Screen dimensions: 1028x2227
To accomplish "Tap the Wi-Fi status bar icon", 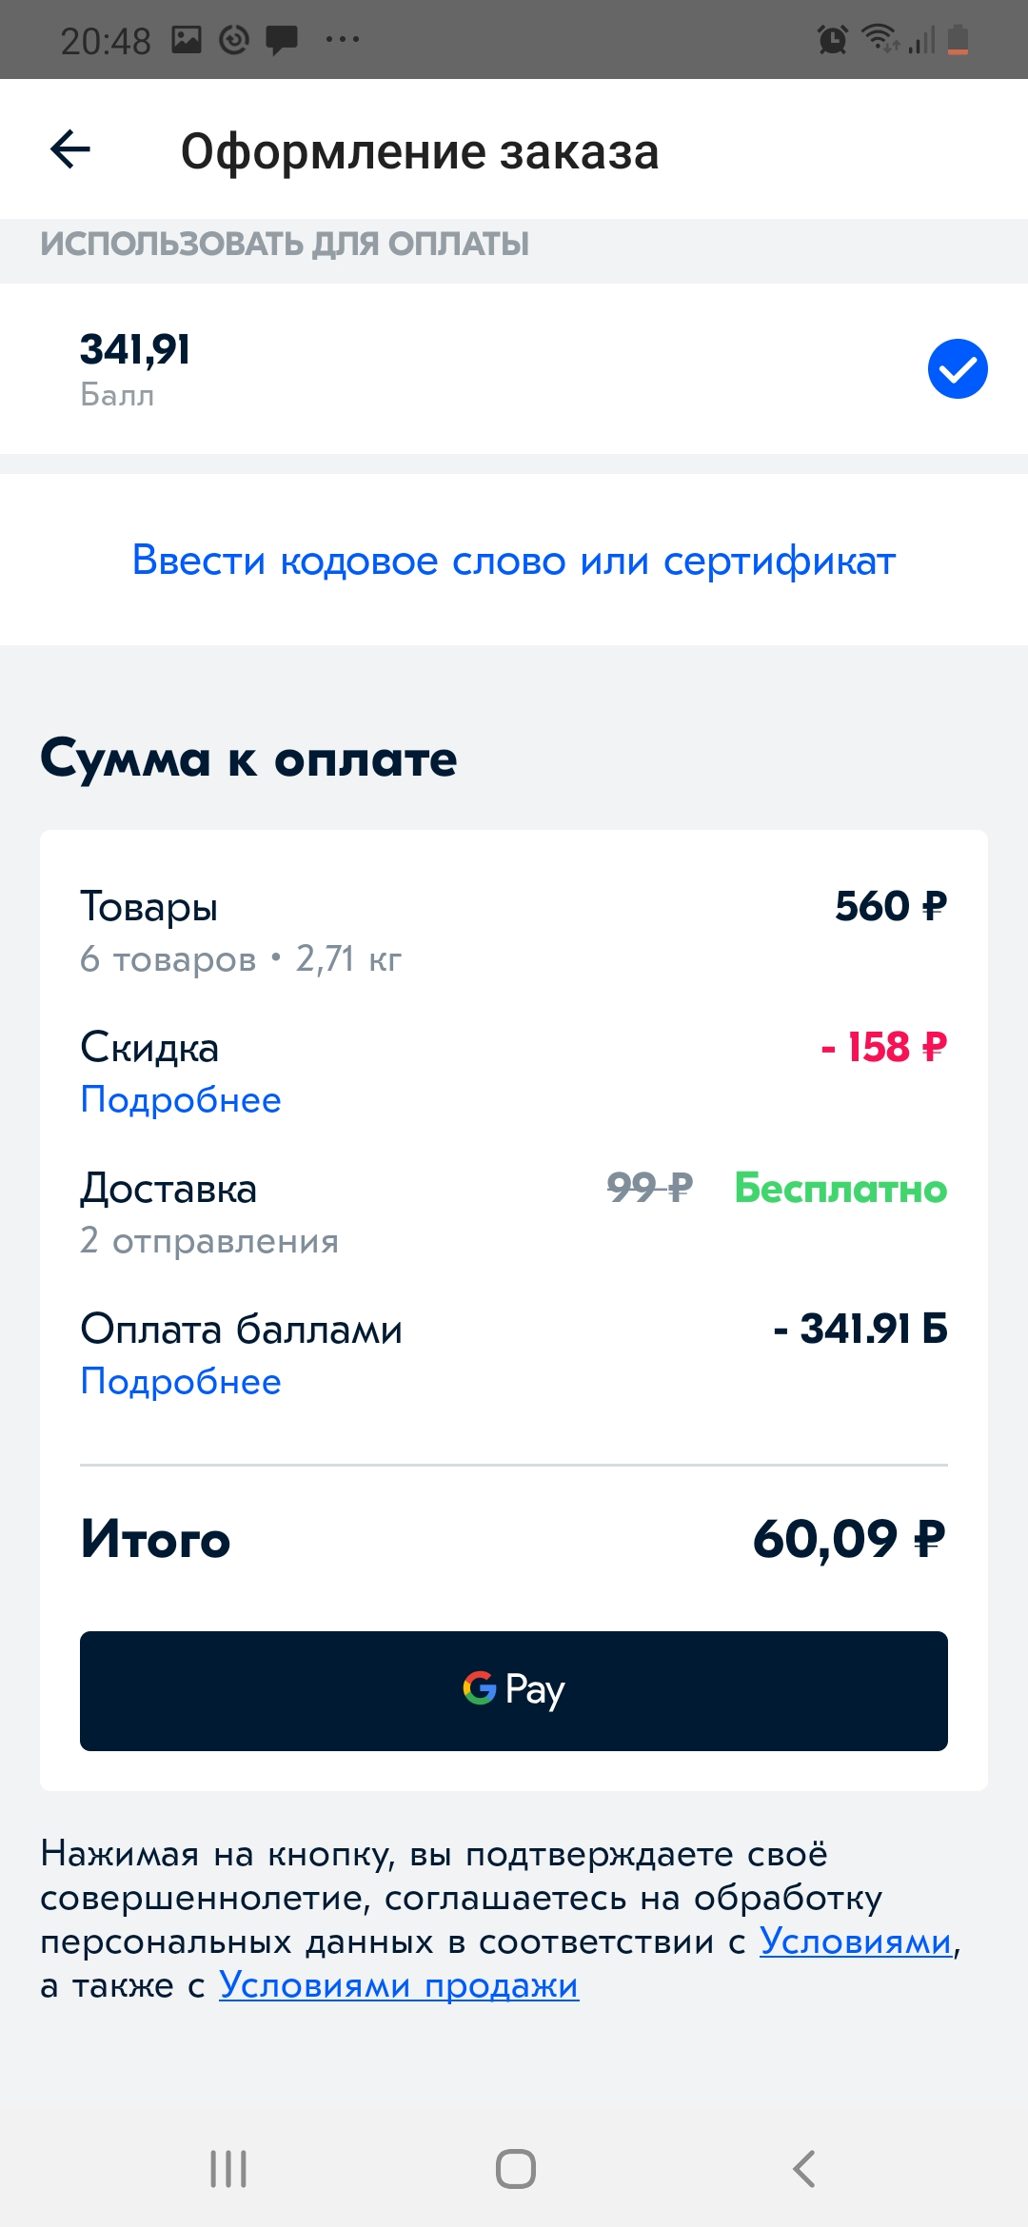I will [880, 38].
